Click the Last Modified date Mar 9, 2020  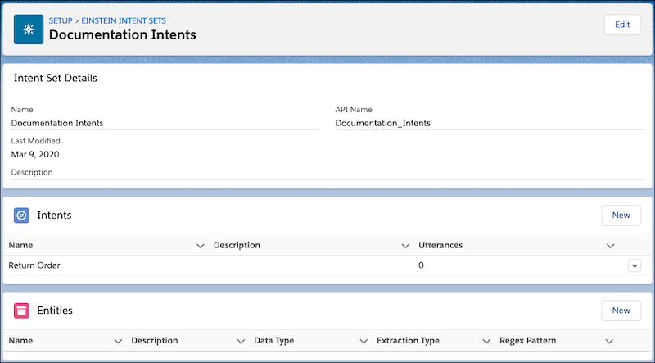pos(35,154)
